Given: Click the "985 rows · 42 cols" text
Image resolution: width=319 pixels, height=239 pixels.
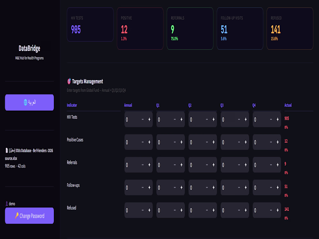Looking at the screenshot, I should click(15, 166).
